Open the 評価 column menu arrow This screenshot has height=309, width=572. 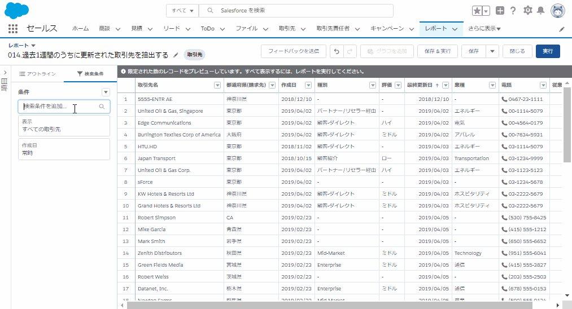[398, 85]
